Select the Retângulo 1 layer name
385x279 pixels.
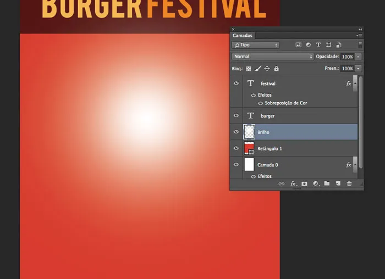click(x=269, y=149)
